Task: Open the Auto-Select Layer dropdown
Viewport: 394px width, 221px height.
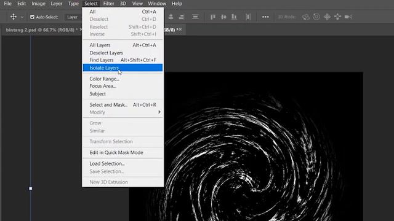Action: click(x=73, y=17)
